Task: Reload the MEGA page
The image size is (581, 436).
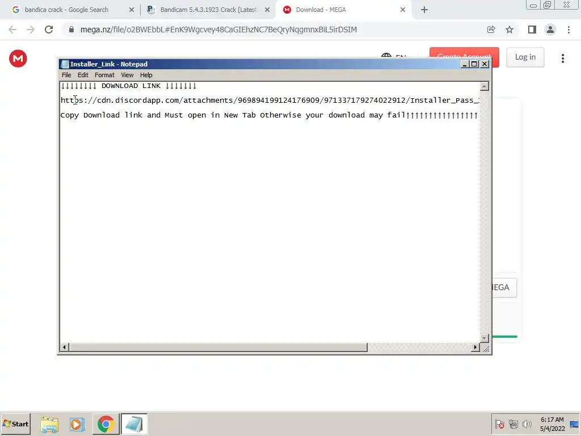Action: click(49, 30)
